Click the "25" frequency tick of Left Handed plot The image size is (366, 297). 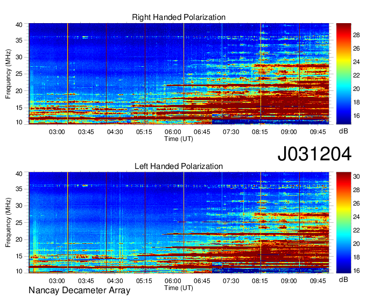coord(19,223)
